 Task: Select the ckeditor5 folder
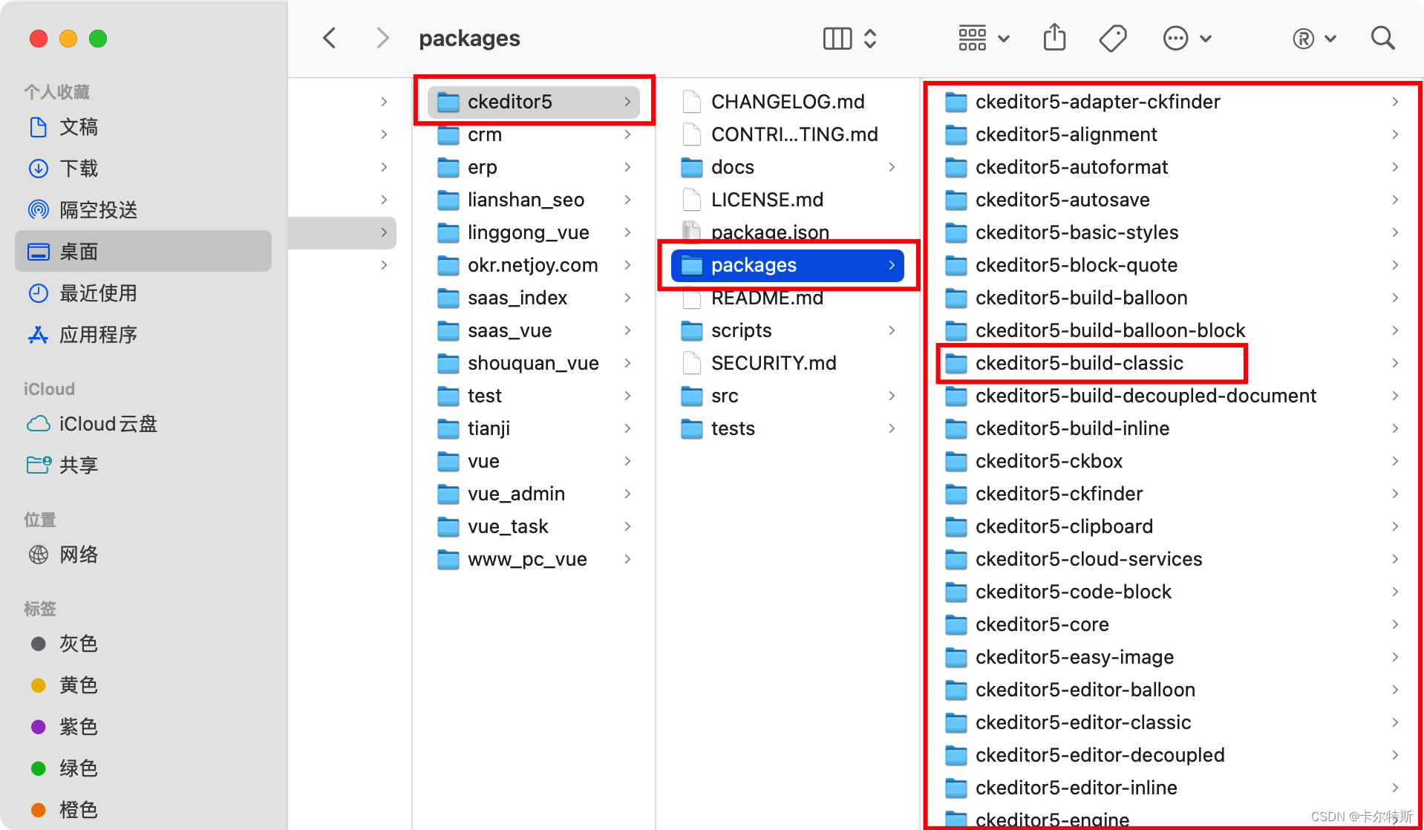coord(534,102)
